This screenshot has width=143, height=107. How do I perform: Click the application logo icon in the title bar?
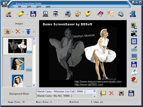point(5,4)
